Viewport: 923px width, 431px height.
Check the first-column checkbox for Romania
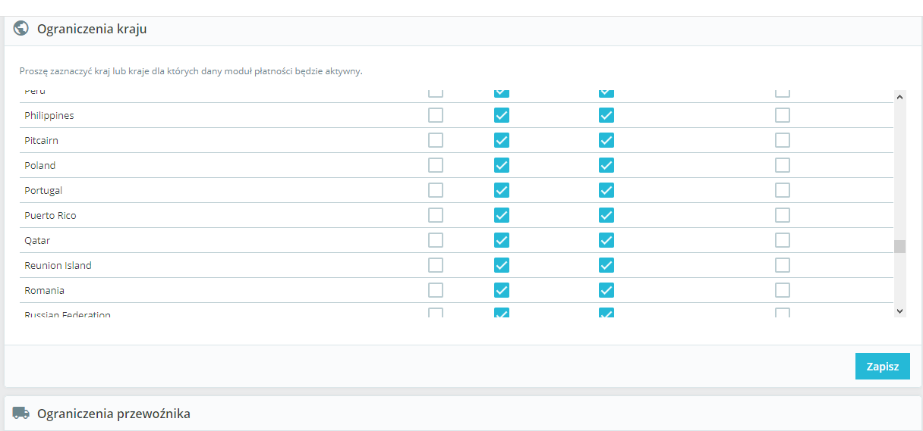[x=436, y=290]
